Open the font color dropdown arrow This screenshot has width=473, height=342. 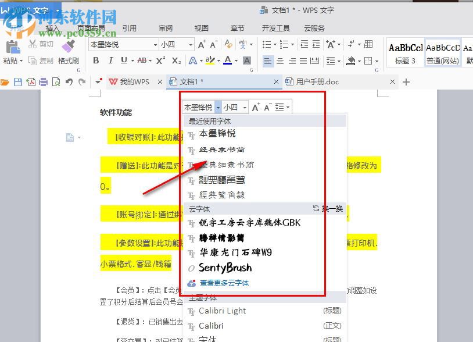coord(236,60)
